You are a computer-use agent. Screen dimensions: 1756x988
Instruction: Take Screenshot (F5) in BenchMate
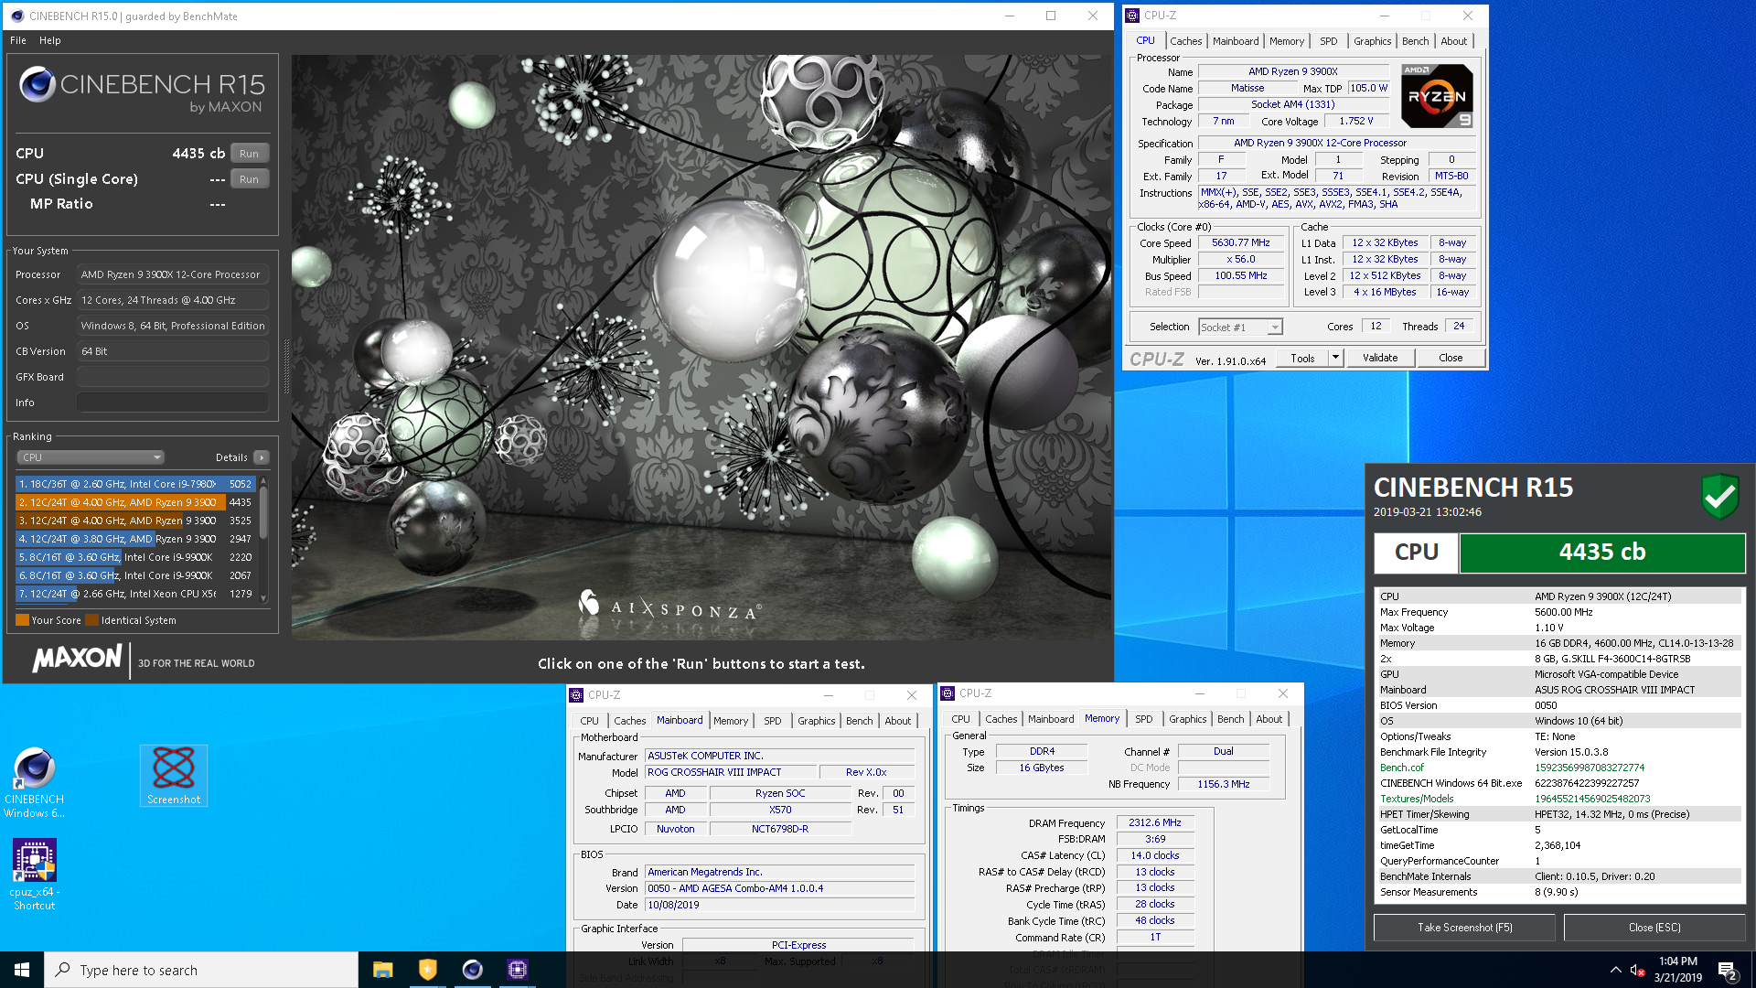pos(1464,928)
